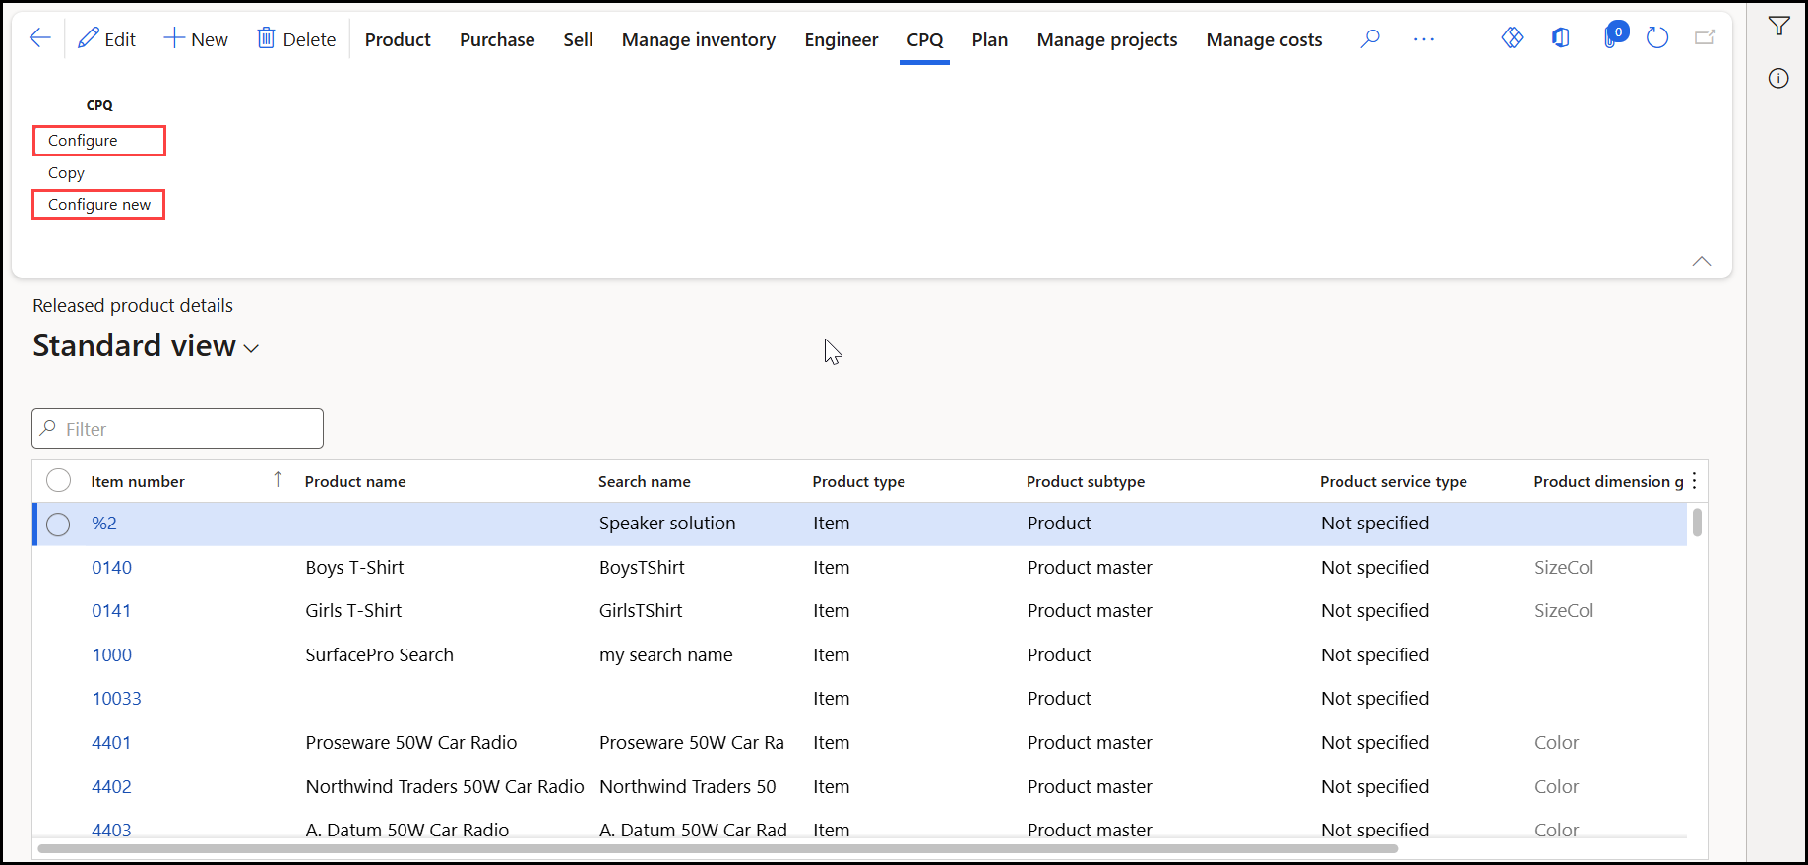Open the more options ellipsis menu
This screenshot has height=865, width=1808.
(x=1424, y=39)
